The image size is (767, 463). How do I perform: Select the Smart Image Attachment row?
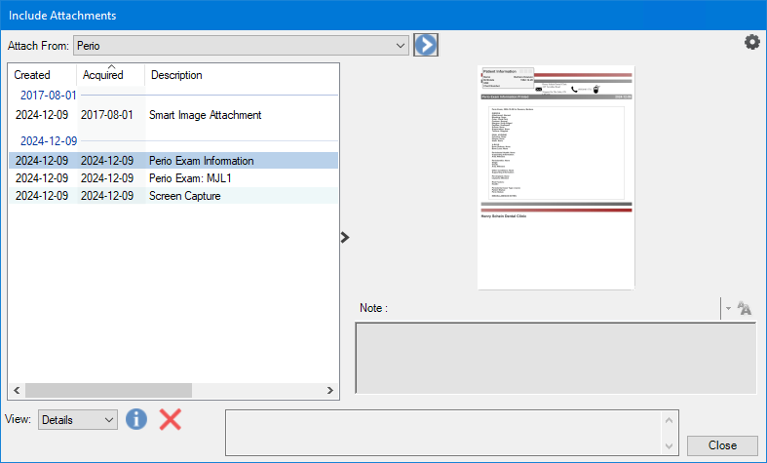205,115
